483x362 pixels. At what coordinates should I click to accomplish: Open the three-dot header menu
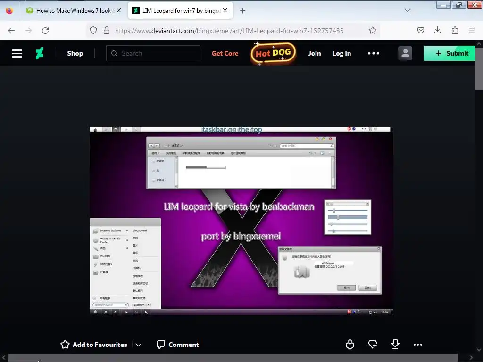(374, 53)
